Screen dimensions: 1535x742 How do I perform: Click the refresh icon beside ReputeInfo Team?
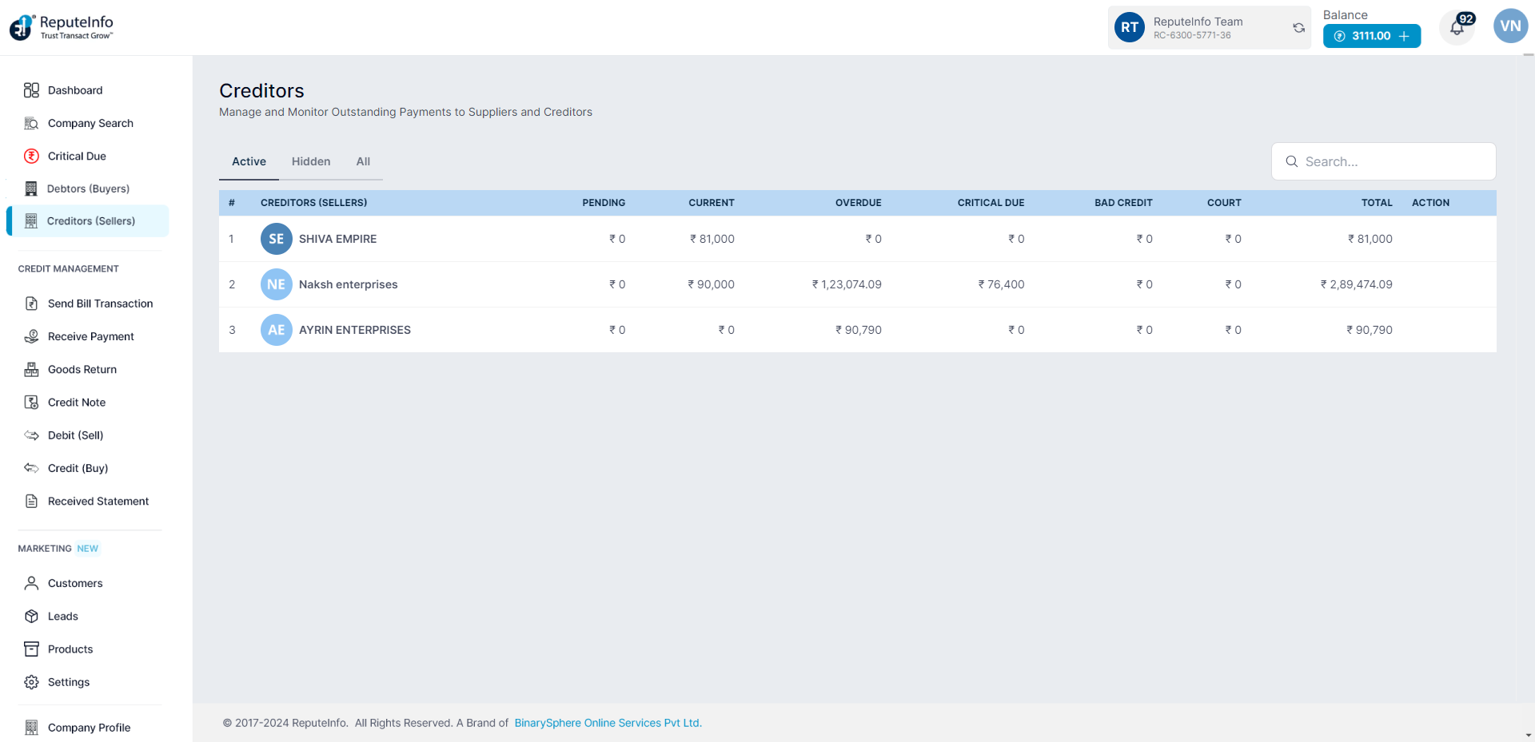point(1298,28)
